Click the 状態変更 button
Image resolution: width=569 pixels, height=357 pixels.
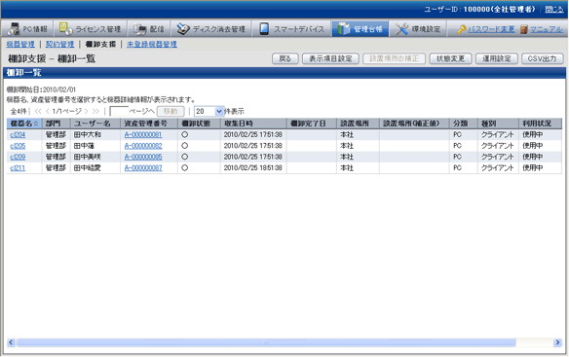[450, 58]
